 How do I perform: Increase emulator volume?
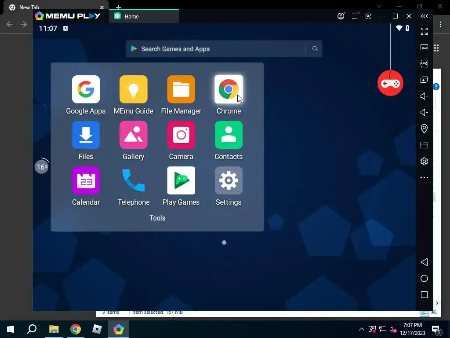pyautogui.click(x=424, y=96)
